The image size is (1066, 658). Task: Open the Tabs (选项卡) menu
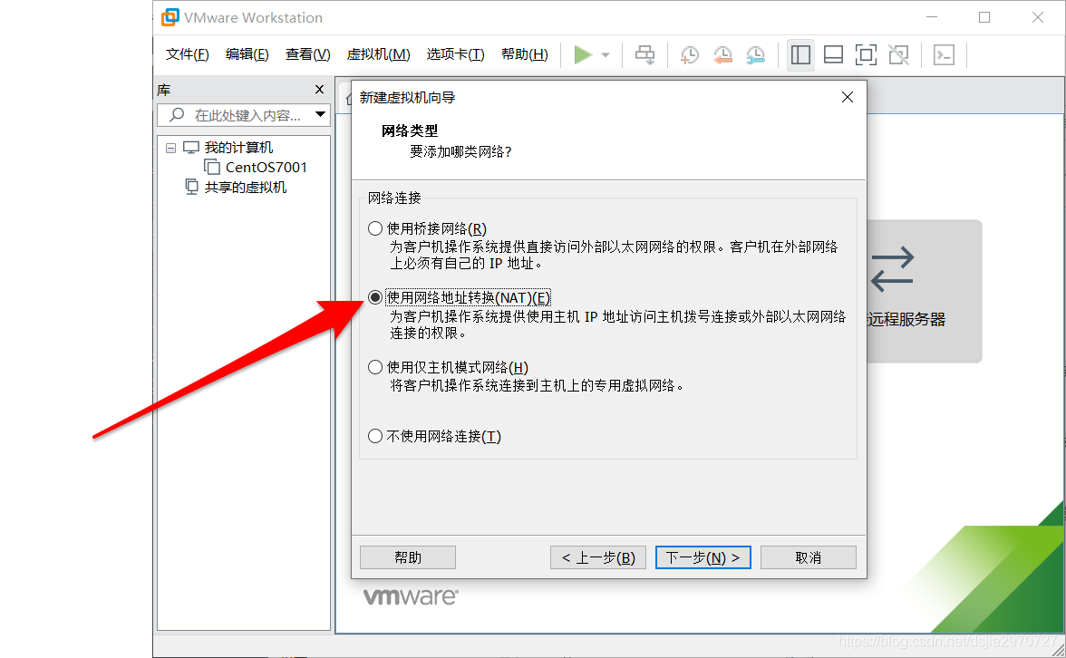coord(455,54)
